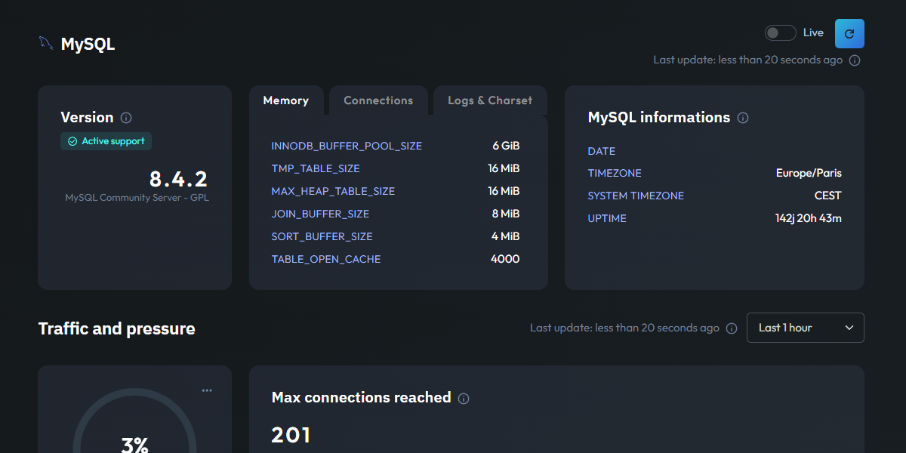Image resolution: width=906 pixels, height=453 pixels.
Task: Click the 6 GiB value
Action: click(x=506, y=146)
